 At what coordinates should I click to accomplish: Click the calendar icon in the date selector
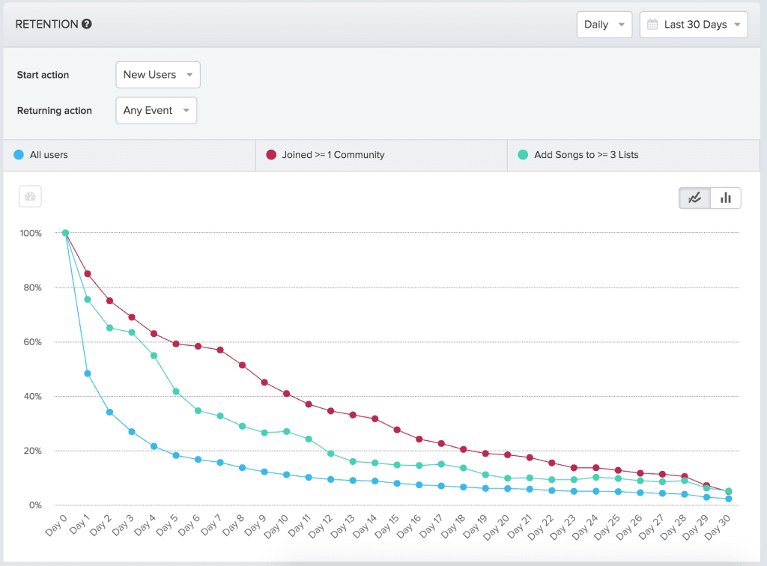pos(653,24)
